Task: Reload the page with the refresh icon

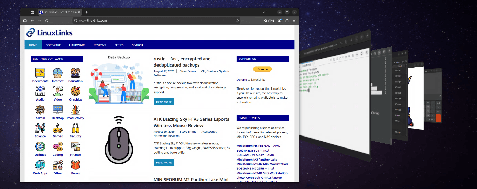Action: coord(47,21)
